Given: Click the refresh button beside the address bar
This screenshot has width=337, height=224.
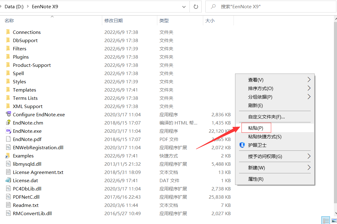Looking at the screenshot, I should coord(196,7).
